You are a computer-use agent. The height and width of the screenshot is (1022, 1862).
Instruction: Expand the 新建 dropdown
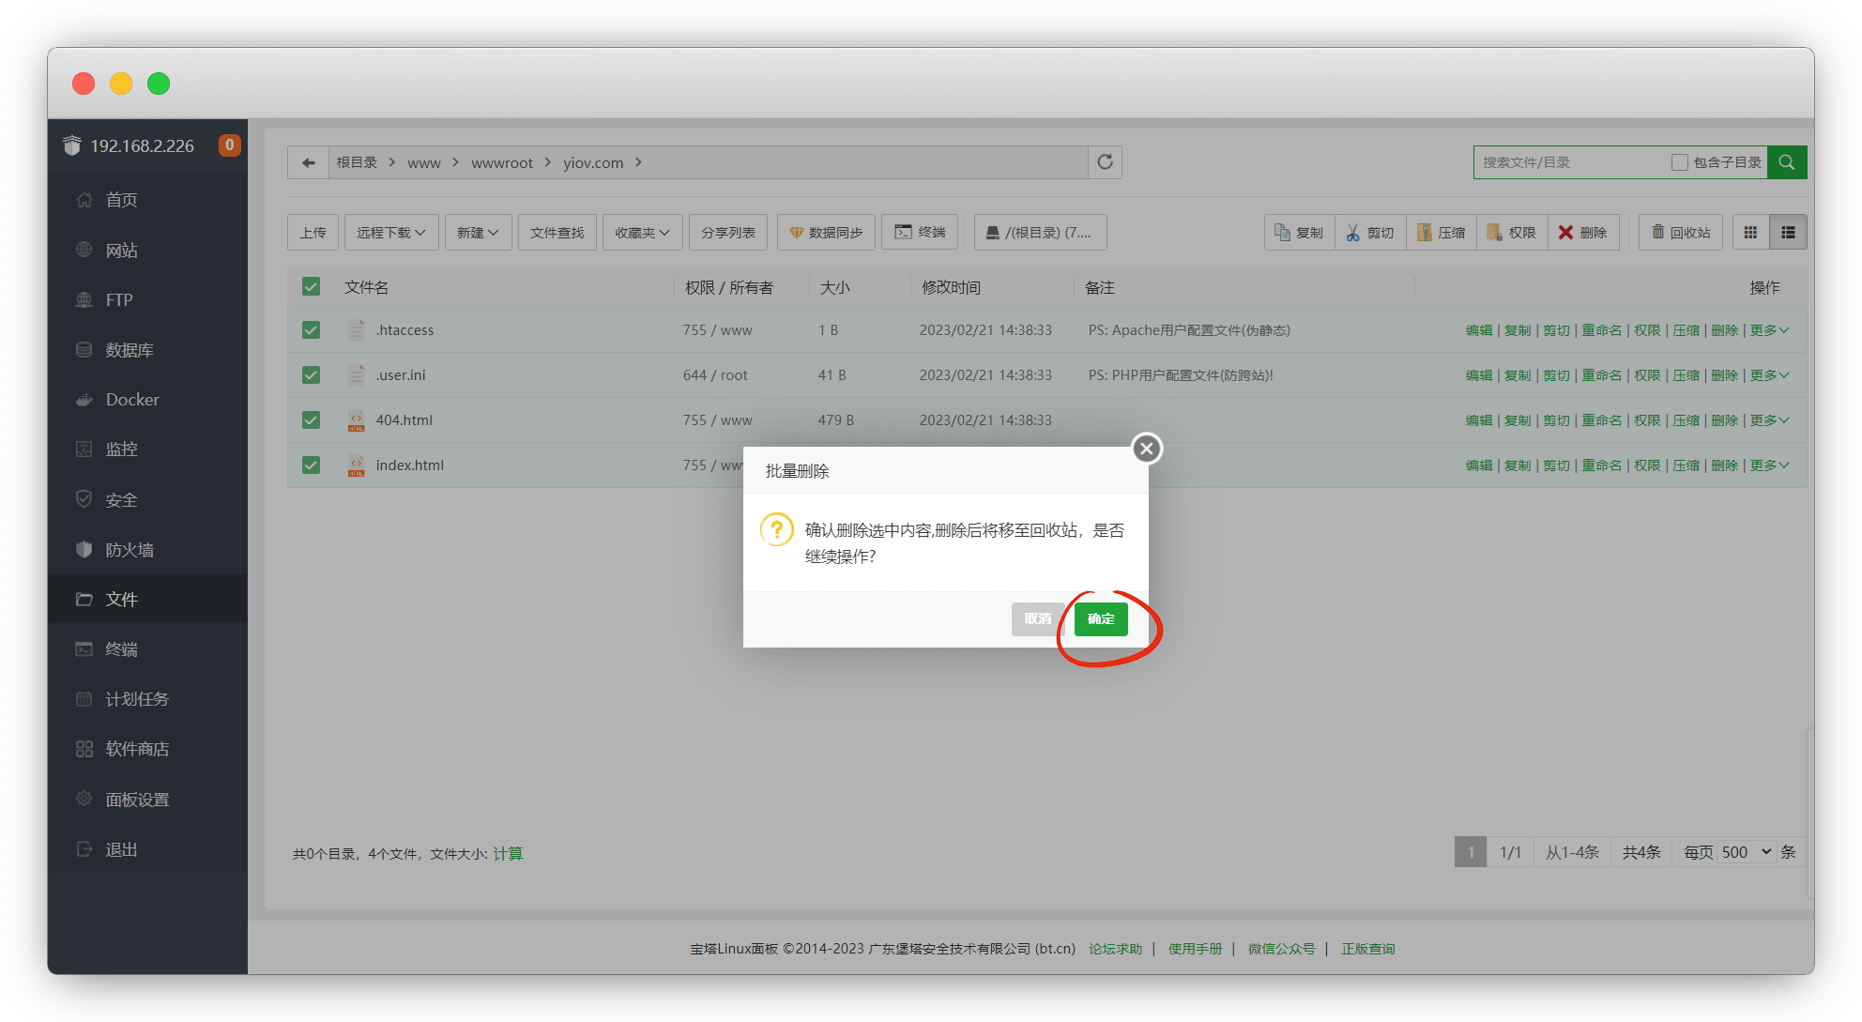pyautogui.click(x=477, y=232)
